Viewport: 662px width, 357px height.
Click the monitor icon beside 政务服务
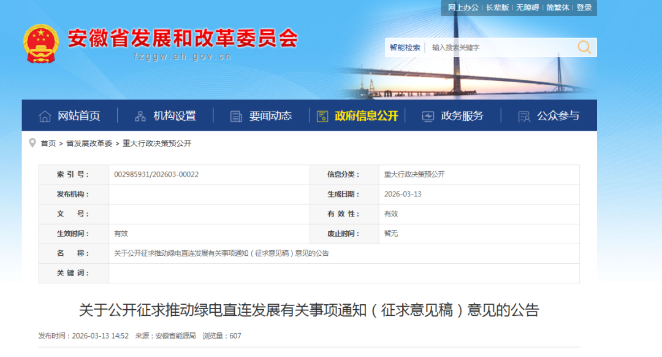coord(428,116)
